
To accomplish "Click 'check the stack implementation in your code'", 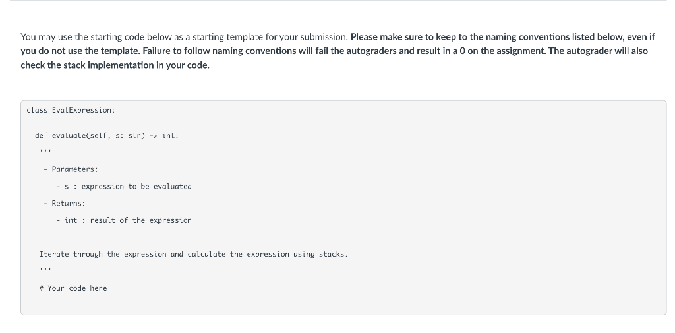I will pyautogui.click(x=115, y=65).
